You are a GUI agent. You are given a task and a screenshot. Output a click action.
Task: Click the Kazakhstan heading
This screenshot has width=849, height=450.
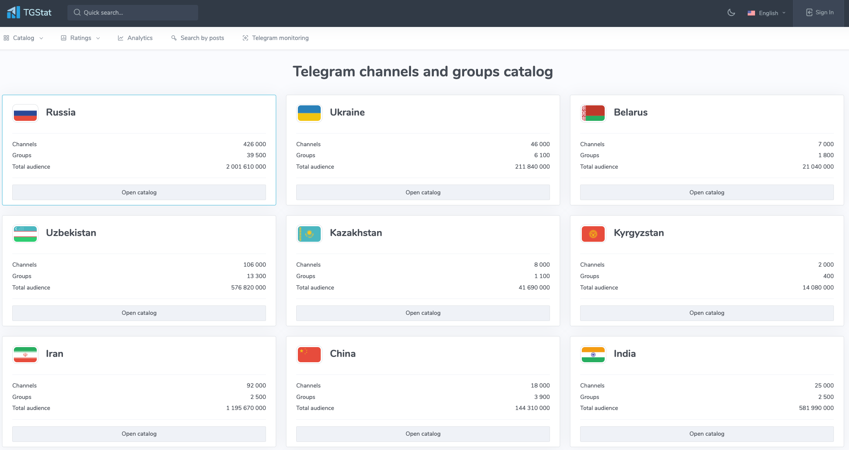coord(356,233)
